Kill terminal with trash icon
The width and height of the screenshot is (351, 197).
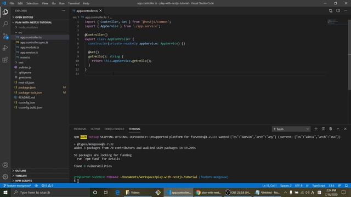pos(331,129)
